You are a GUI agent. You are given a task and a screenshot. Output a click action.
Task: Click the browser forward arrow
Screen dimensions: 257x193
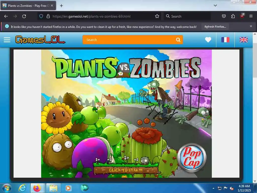pos(15,16)
